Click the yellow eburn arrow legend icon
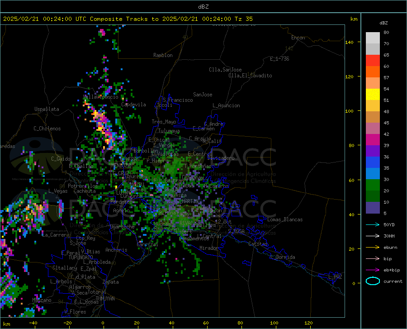Image resolution: width=407 pixels, height=329 pixels. (373, 247)
